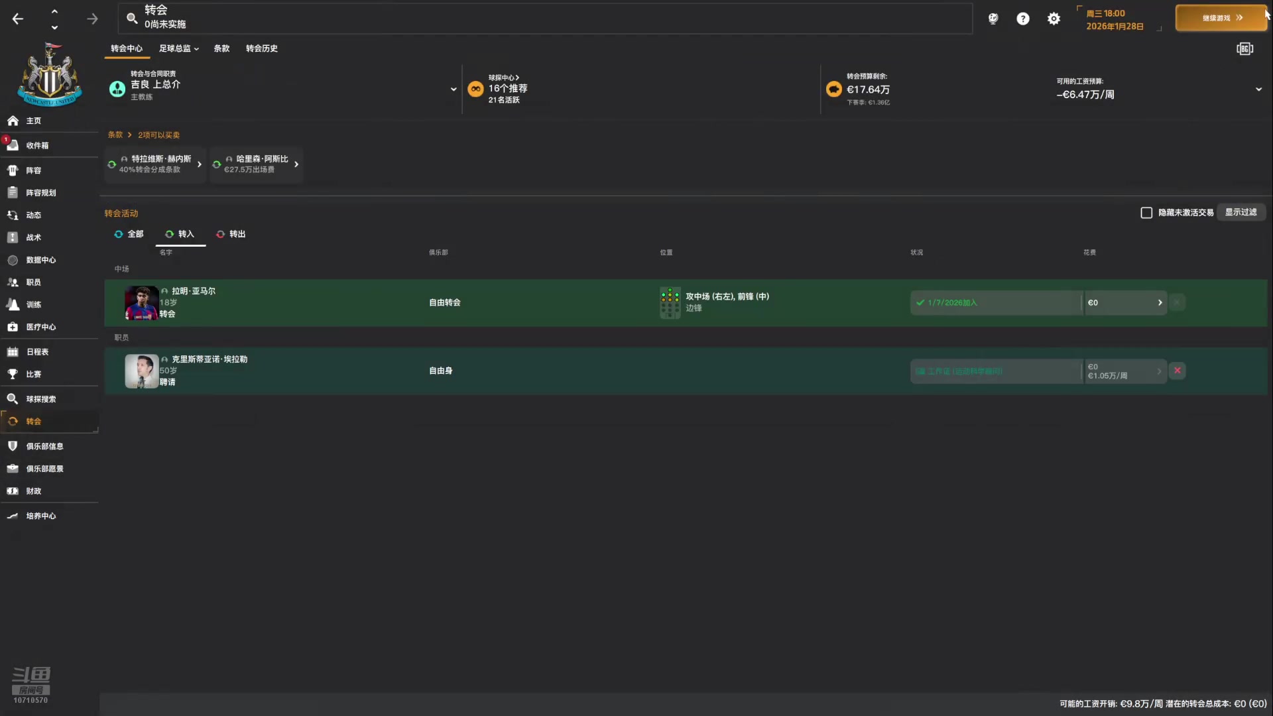Click the 数据中心 (Data Center) sidebar icon
Image resolution: width=1273 pixels, height=716 pixels.
pos(12,260)
